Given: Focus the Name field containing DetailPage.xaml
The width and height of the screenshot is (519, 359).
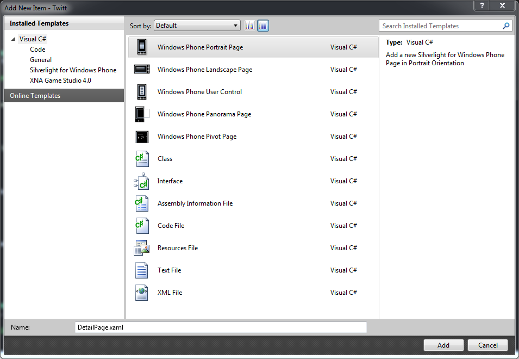Looking at the screenshot, I should [x=221, y=327].
